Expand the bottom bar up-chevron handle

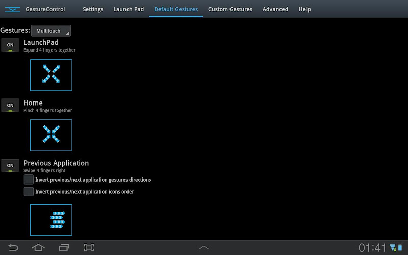click(x=203, y=248)
